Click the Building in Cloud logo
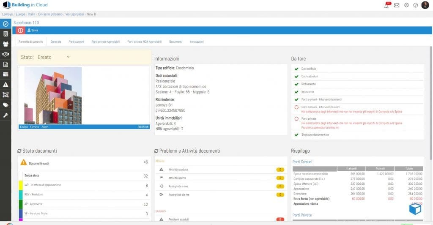433x225 pixels. point(25,5)
